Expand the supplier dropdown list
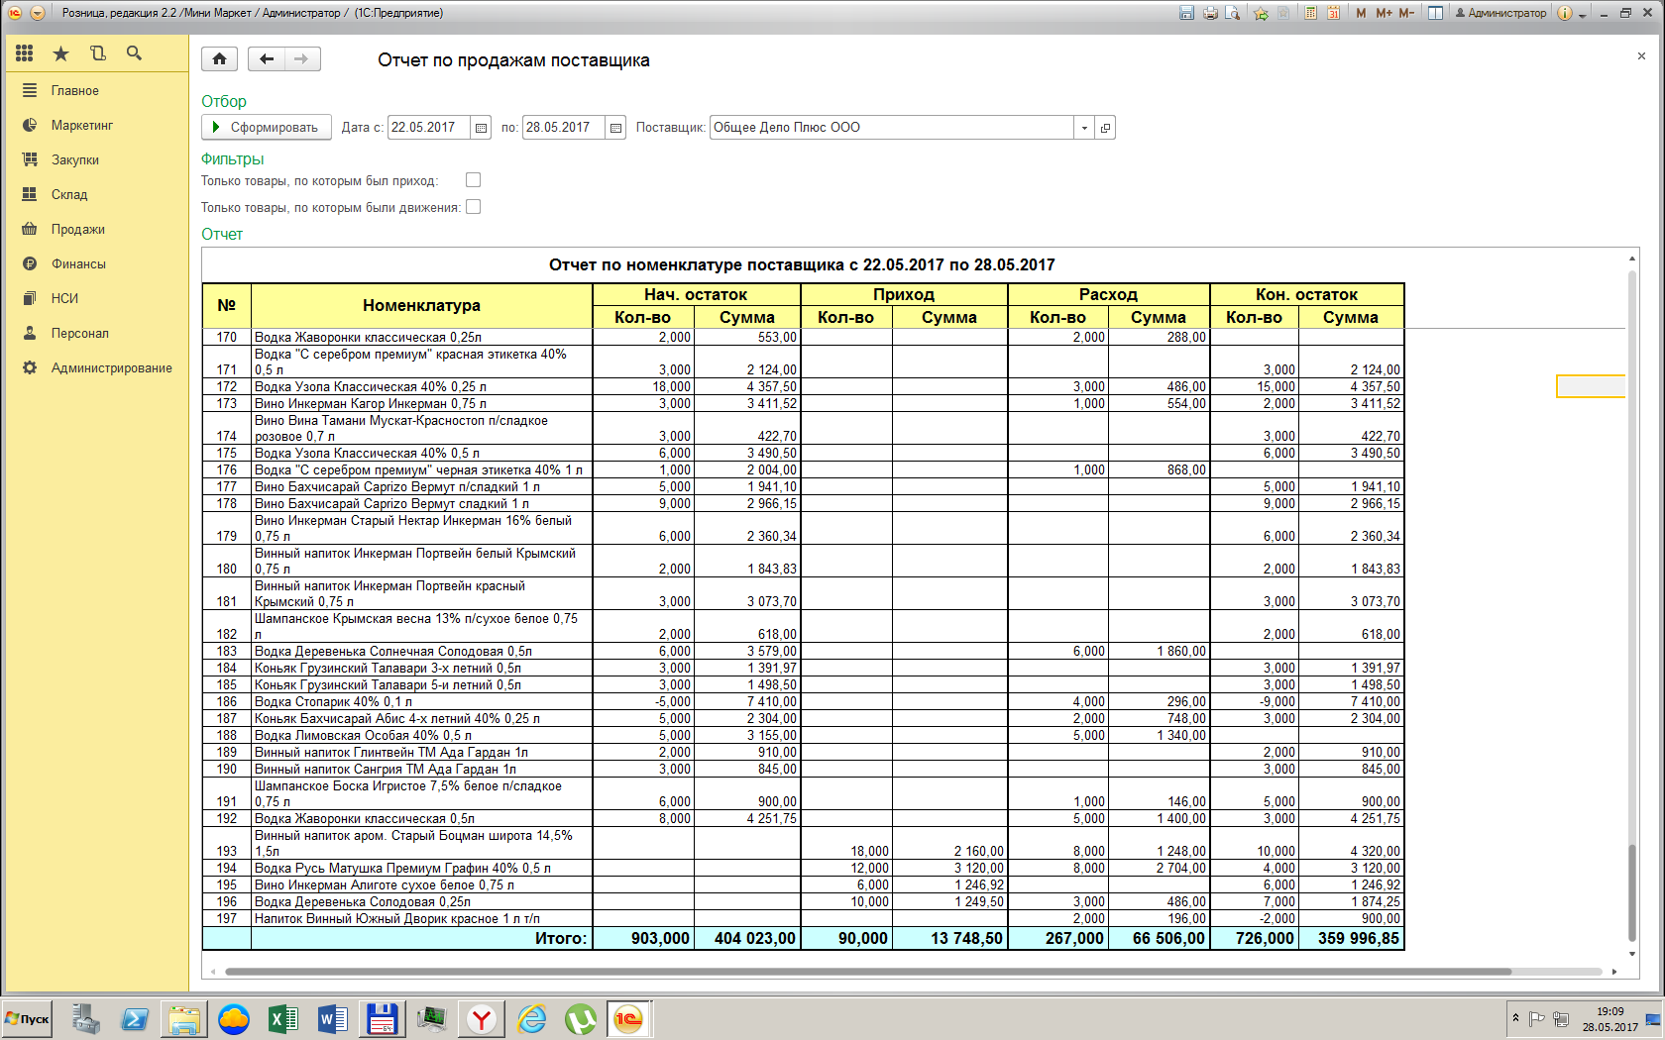This screenshot has width=1665, height=1040. [1084, 128]
